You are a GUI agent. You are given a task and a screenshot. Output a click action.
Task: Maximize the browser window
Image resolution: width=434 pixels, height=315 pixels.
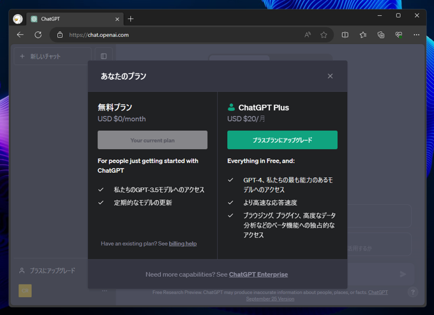[398, 15]
